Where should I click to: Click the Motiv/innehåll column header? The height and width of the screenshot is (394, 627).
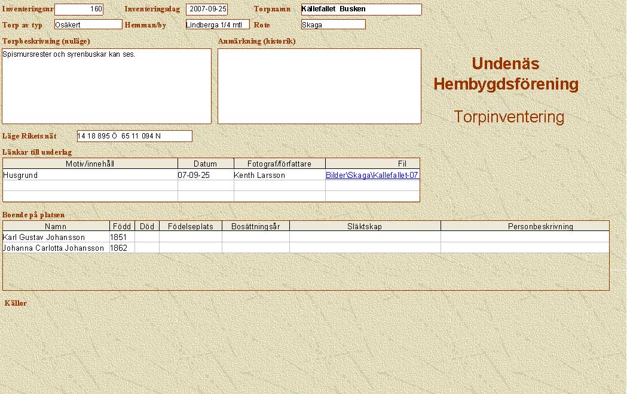[x=90, y=164]
